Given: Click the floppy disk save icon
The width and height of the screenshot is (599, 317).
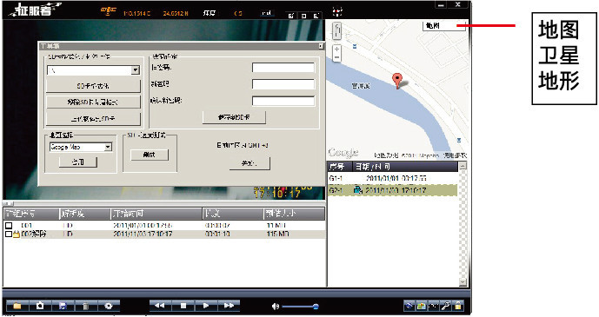Looking at the screenshot, I should click(x=63, y=306).
